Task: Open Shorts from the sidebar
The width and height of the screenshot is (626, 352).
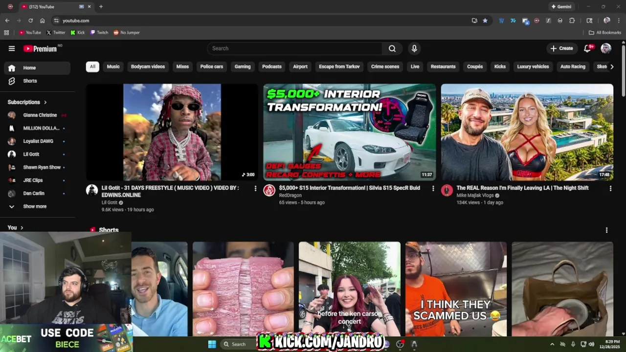Action: pyautogui.click(x=37, y=81)
